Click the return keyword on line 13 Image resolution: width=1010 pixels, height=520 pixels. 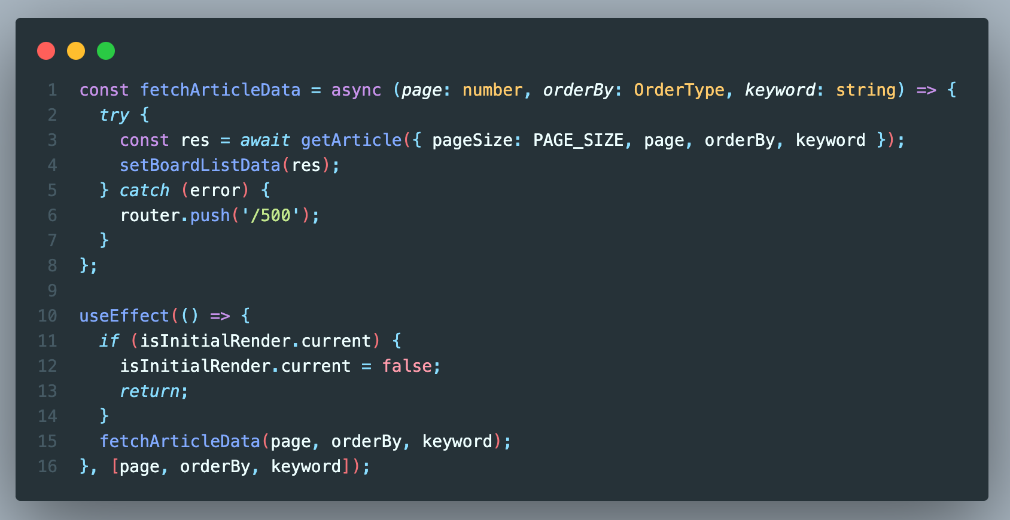coord(150,391)
